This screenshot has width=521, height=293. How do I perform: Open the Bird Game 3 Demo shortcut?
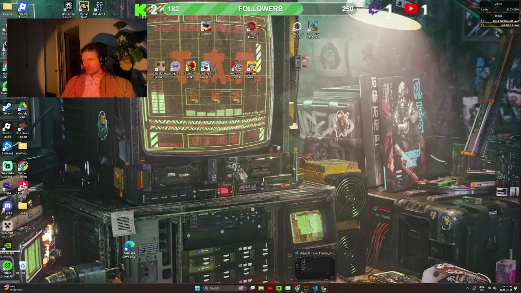[22, 130]
